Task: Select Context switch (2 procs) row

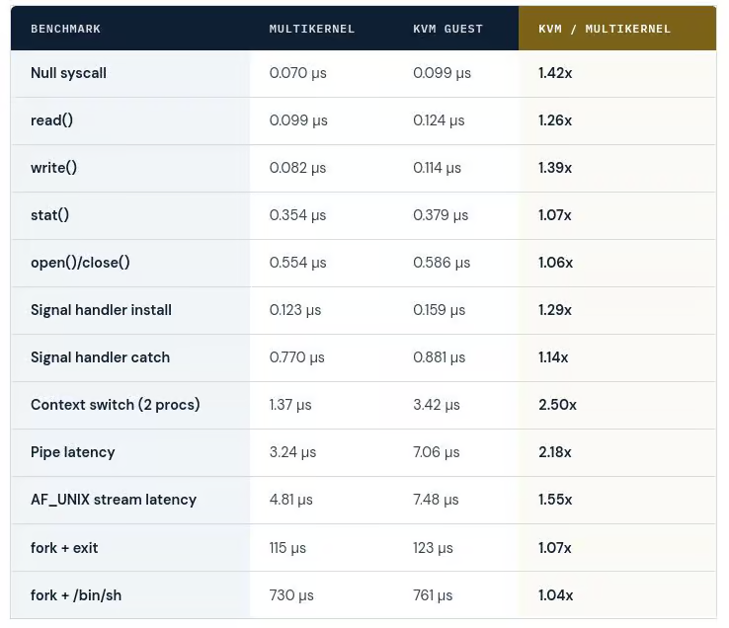Action: [364, 406]
